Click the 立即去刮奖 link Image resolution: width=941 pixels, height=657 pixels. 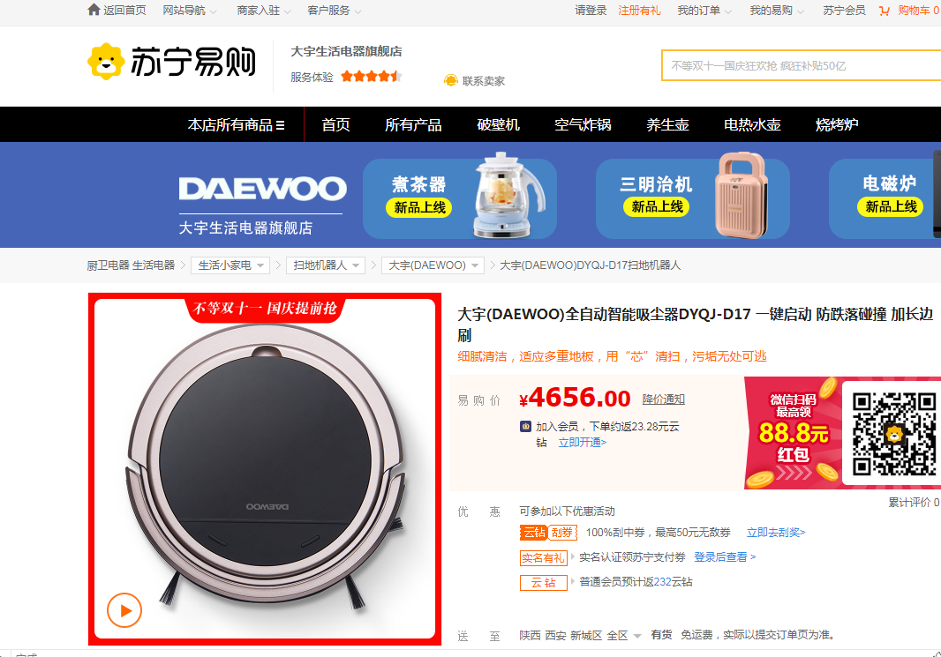[776, 533]
